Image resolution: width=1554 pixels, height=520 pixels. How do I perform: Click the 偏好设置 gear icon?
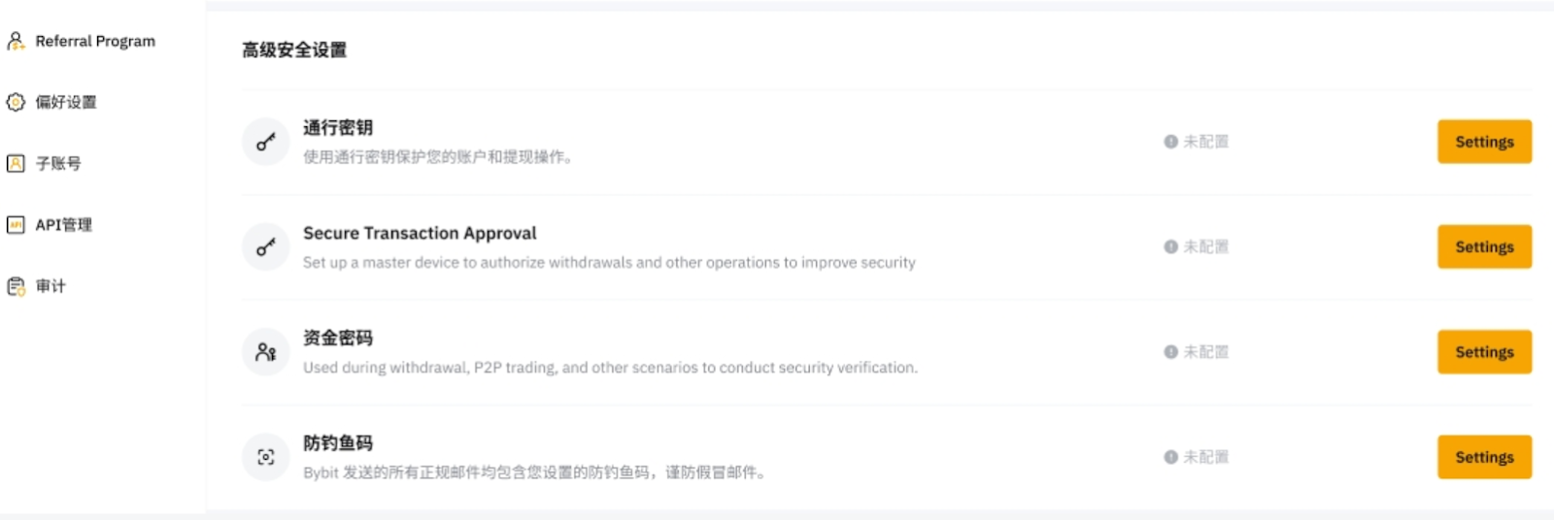[16, 102]
